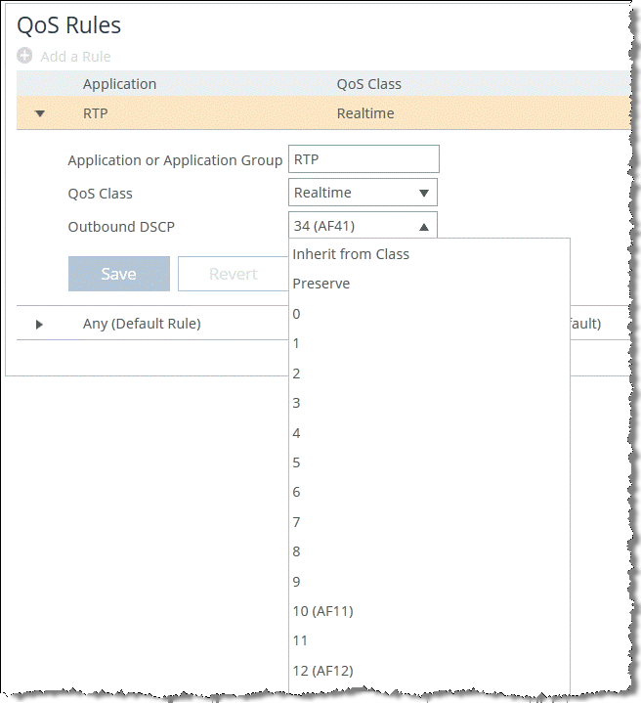Open the QoS Class Realtime dropdown
The image size is (641, 703).
coord(363,193)
